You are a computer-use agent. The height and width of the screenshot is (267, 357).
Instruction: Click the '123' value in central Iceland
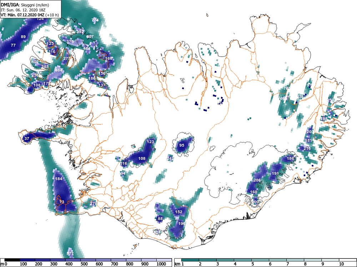[x=150, y=142]
